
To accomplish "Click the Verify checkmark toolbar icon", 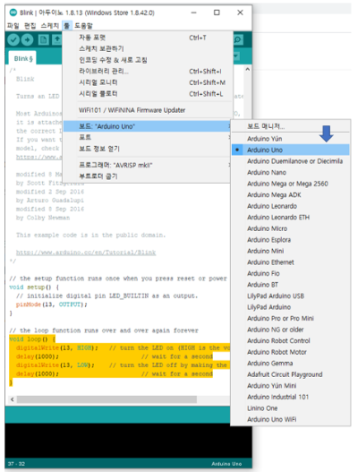I will [x=13, y=39].
